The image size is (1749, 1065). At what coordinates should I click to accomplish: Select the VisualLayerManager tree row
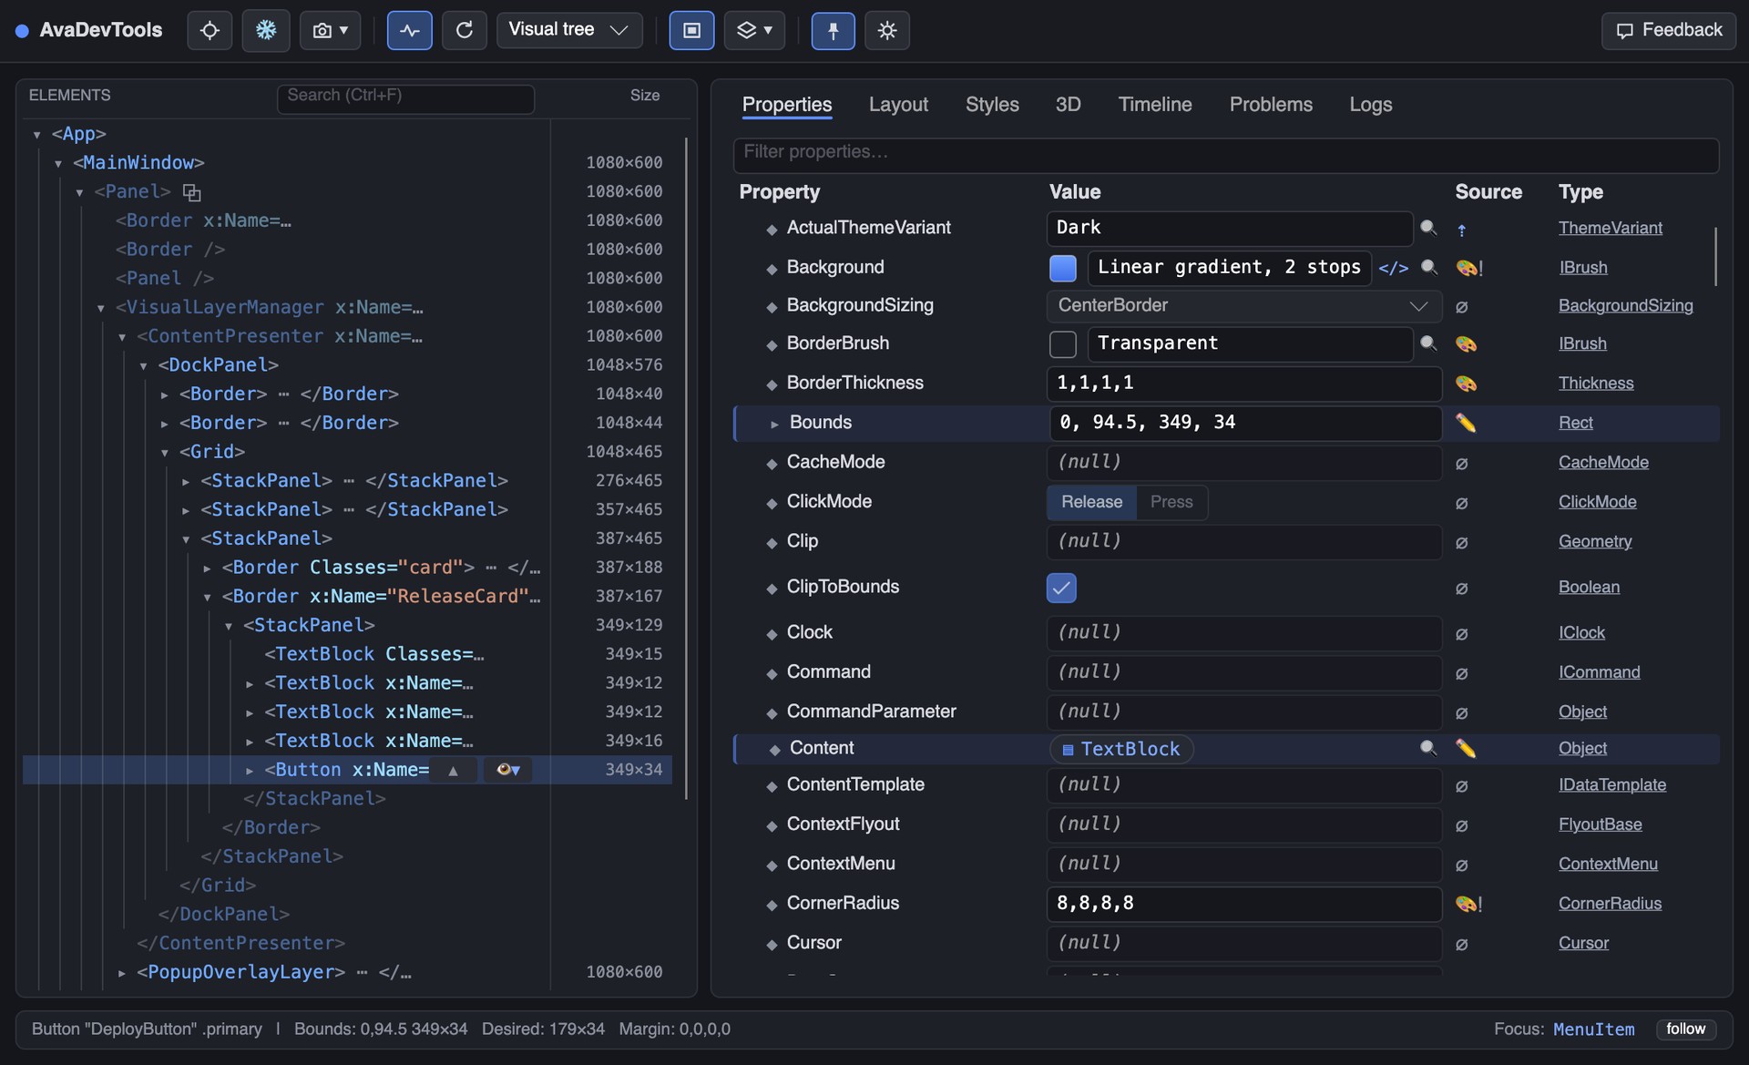click(x=346, y=308)
